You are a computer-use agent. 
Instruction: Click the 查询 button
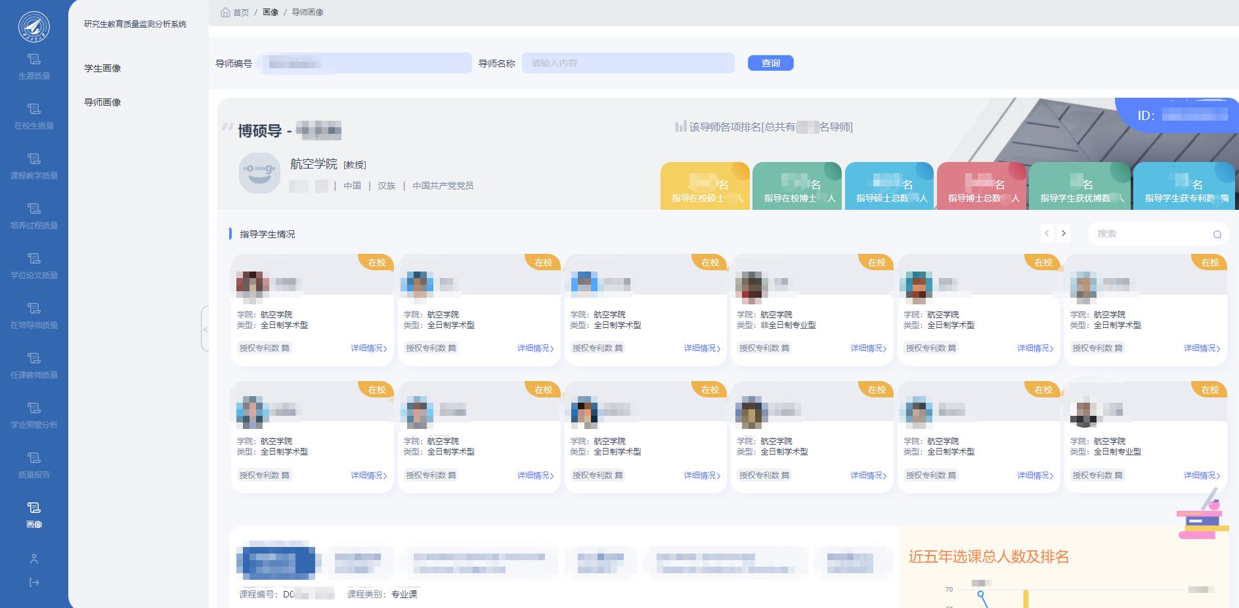(770, 63)
